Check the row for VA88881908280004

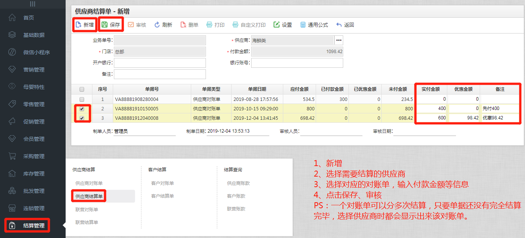coord(82,99)
